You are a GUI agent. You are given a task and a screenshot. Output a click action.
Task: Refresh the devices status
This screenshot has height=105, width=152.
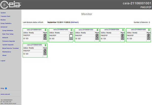[x=75, y=22]
